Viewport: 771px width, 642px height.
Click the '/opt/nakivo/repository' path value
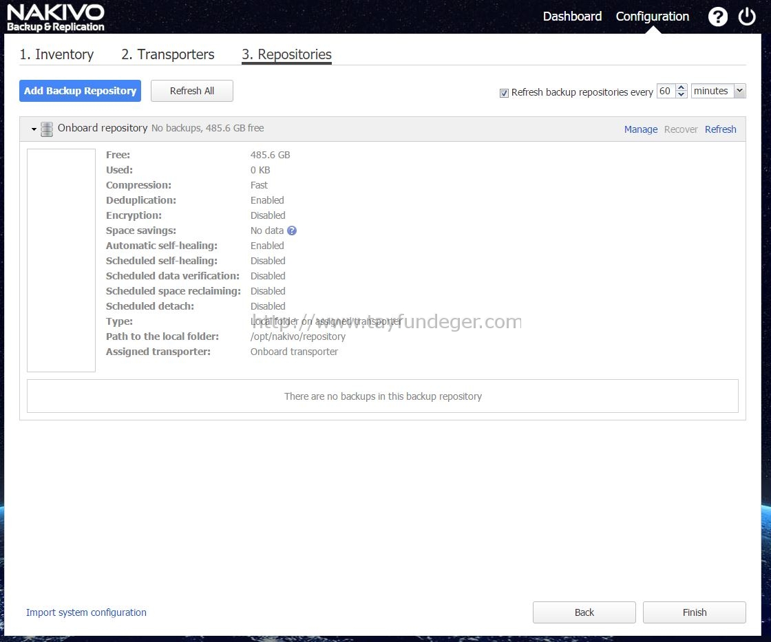[x=298, y=336]
